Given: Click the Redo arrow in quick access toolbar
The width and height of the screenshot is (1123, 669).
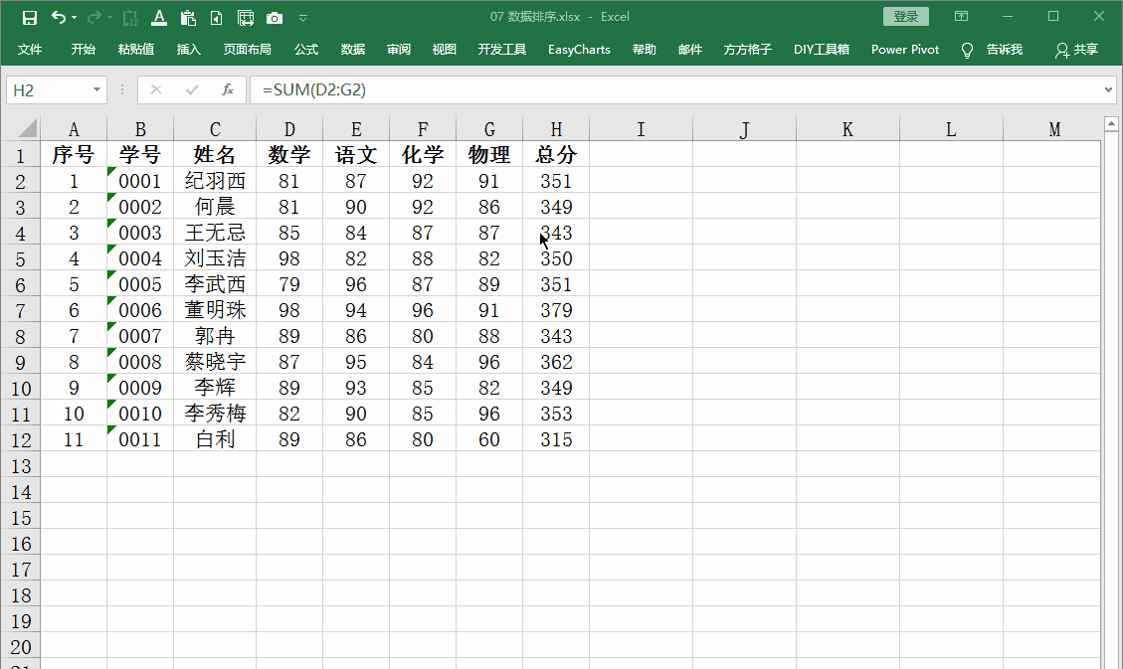Looking at the screenshot, I should [94, 17].
